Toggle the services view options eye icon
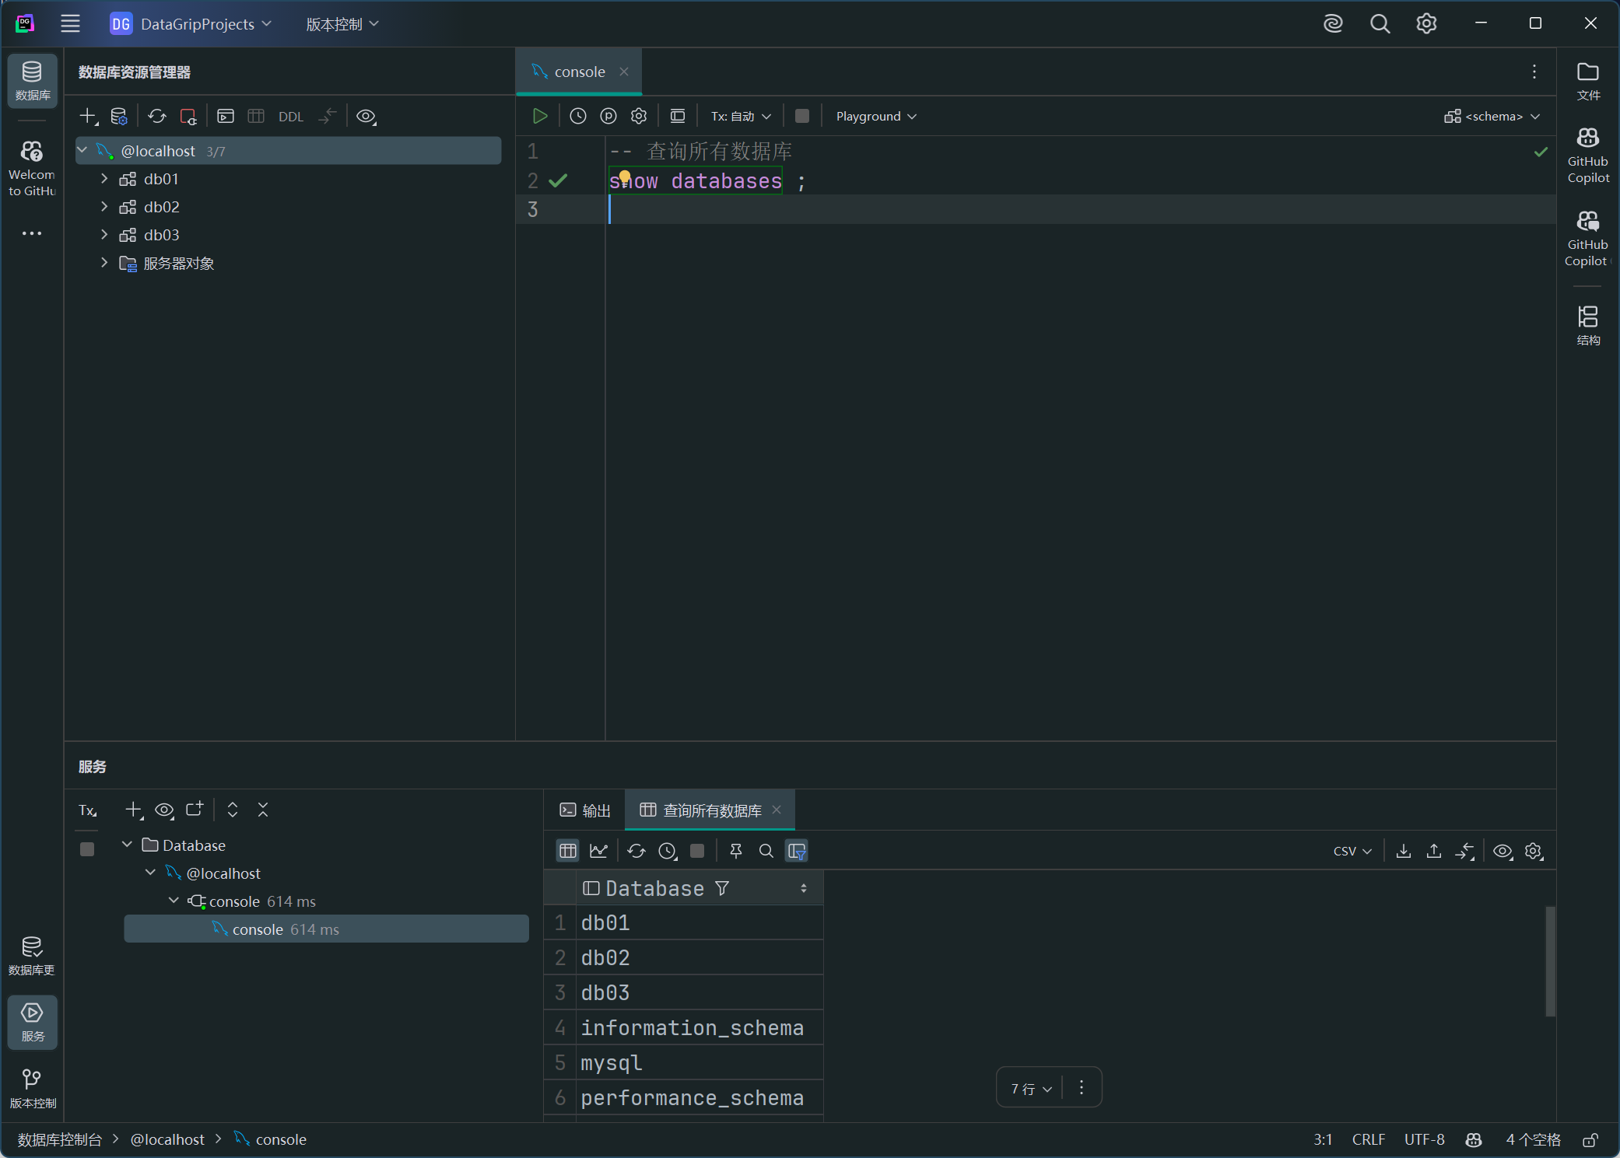This screenshot has width=1620, height=1158. coord(163,810)
